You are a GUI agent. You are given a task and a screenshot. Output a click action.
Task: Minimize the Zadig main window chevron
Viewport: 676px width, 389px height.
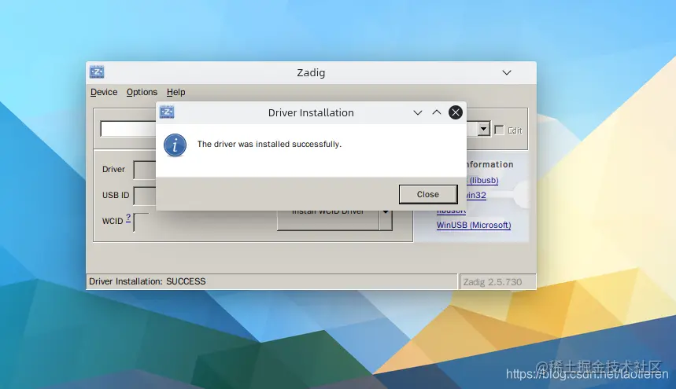(507, 73)
